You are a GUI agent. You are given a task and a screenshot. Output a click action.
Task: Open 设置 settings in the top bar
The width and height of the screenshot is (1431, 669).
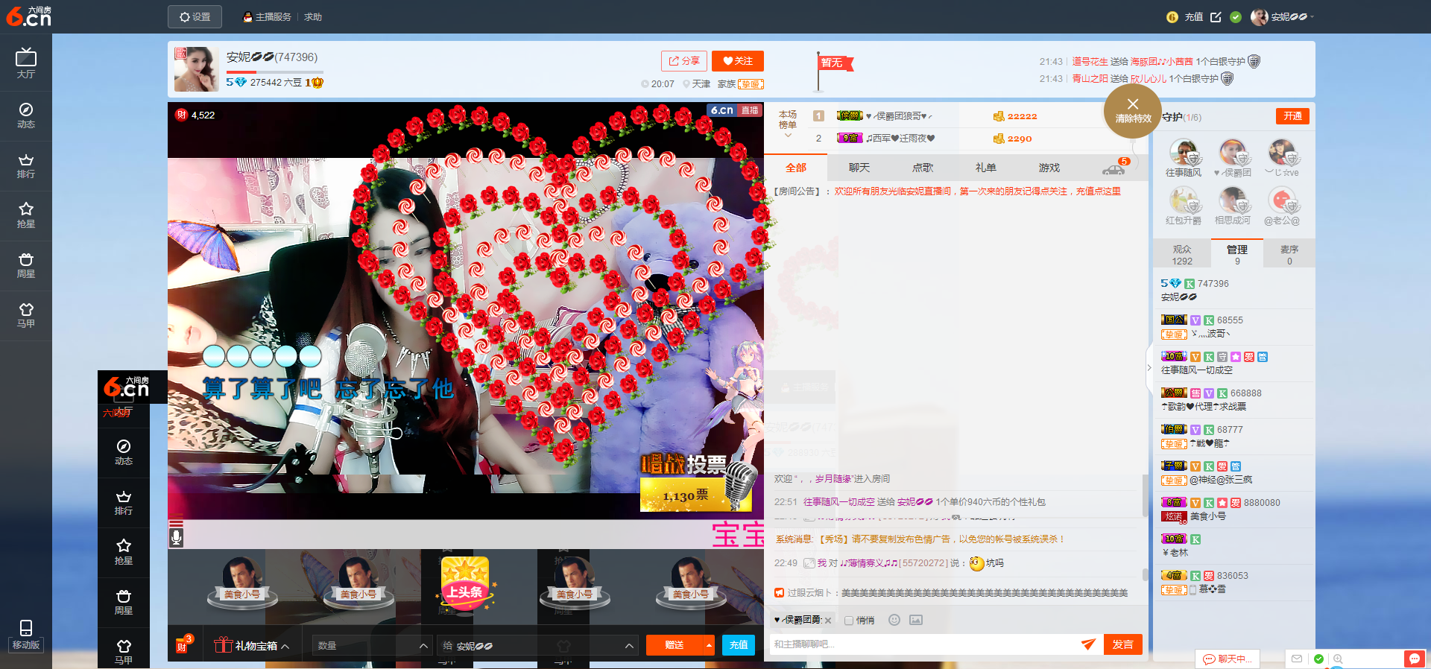pyautogui.click(x=195, y=16)
